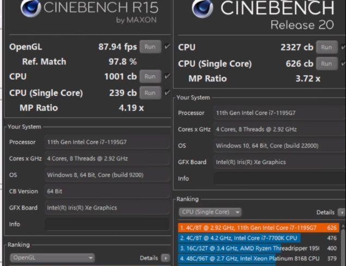The width and height of the screenshot is (346, 266).
Task: Click the Cinebench Release 20 logo icon
Action: [x=202, y=8]
